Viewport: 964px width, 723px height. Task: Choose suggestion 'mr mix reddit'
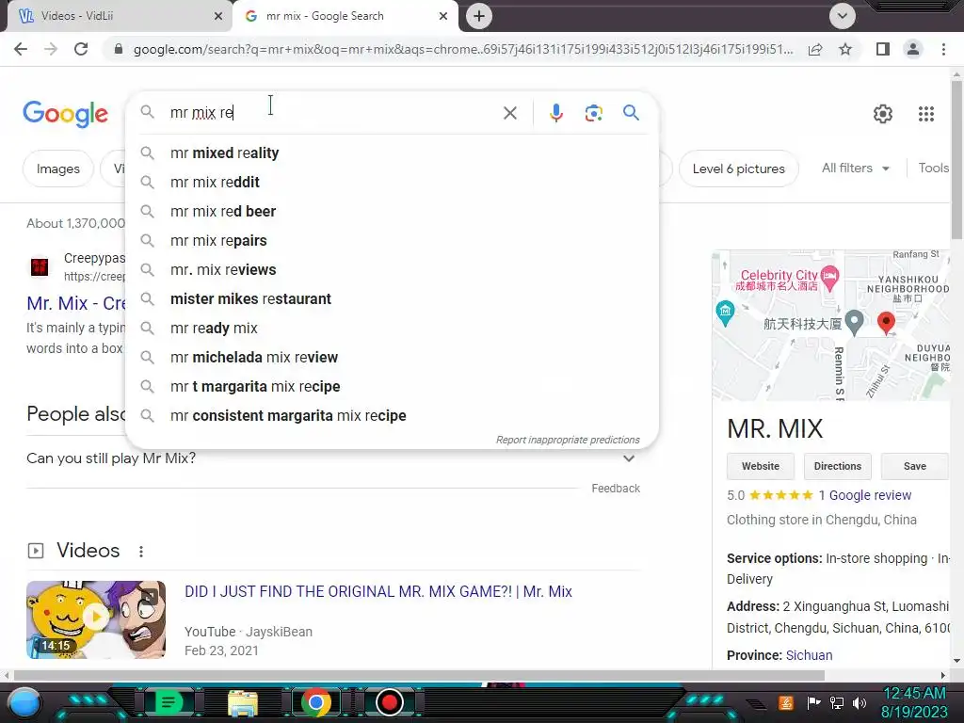[392, 182]
